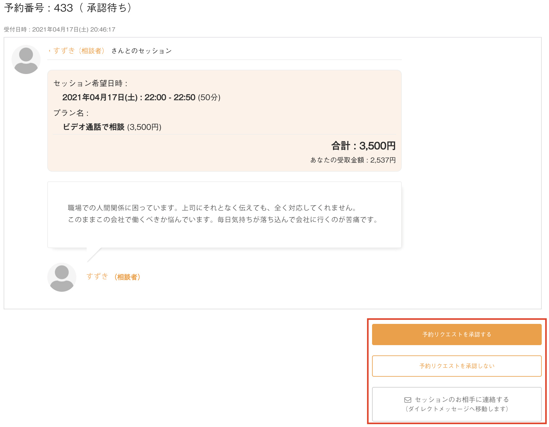Select the ビデオ通話で相談 plan name
The height and width of the screenshot is (427, 549).
coord(94,127)
